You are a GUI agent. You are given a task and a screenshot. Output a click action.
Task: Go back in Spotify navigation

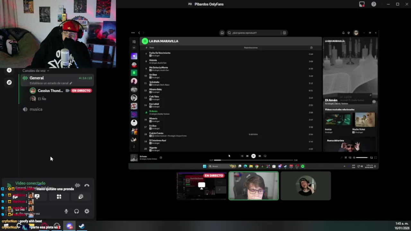tap(139, 33)
